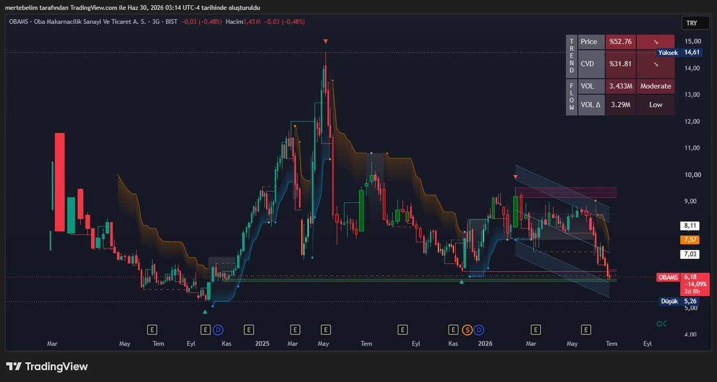Screen dimensions: 717x382
Task: Click the CVD trend down-arrow cell
Action: pyautogui.click(x=655, y=63)
